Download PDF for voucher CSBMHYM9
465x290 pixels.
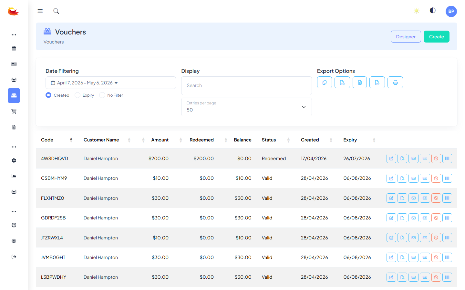[x=402, y=178]
